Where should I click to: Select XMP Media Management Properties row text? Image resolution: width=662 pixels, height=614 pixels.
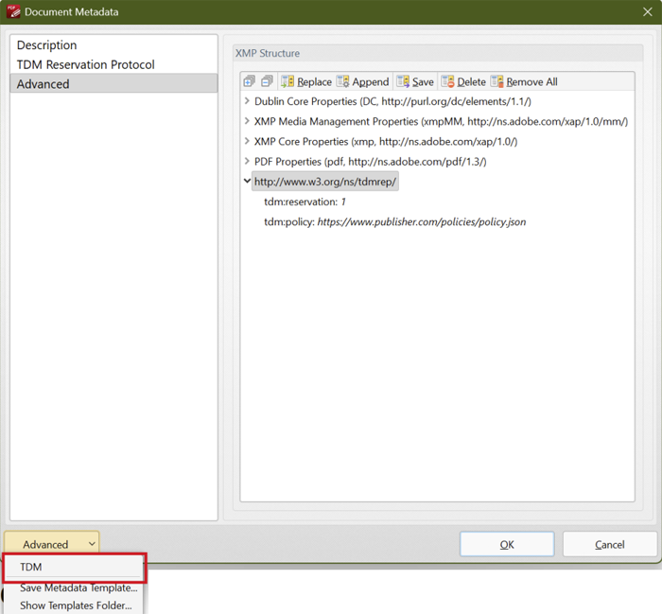(x=441, y=122)
